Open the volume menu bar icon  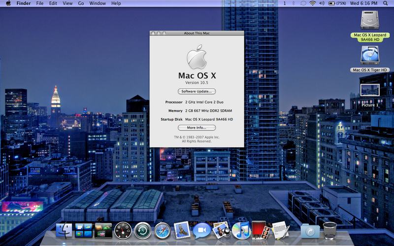point(322,3)
